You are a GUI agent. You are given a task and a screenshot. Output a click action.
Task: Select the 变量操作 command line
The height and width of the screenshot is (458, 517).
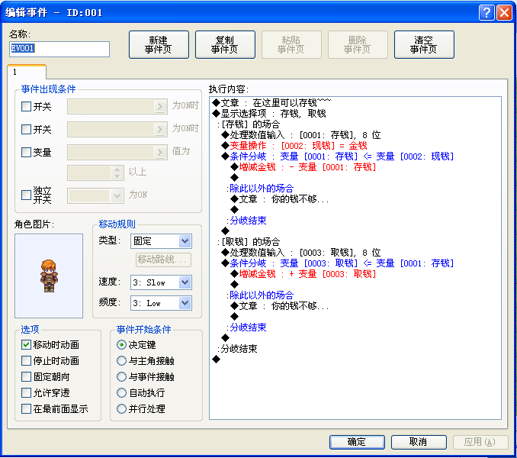click(x=295, y=146)
